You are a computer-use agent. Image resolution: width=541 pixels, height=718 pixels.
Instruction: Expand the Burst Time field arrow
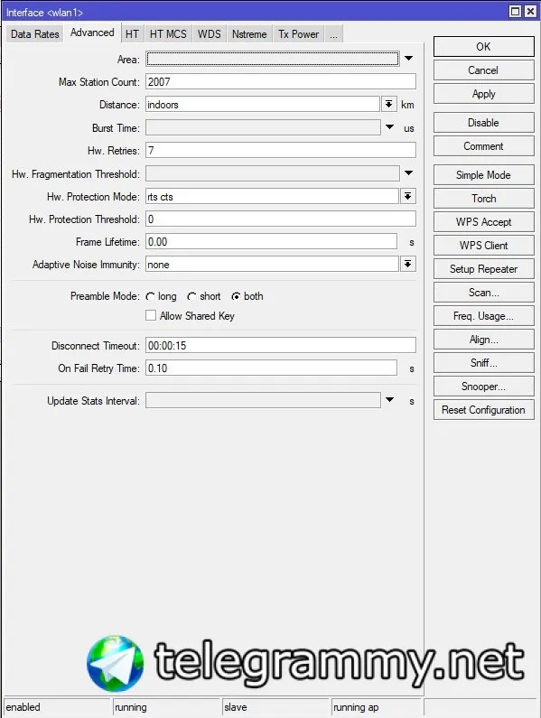[x=389, y=126]
